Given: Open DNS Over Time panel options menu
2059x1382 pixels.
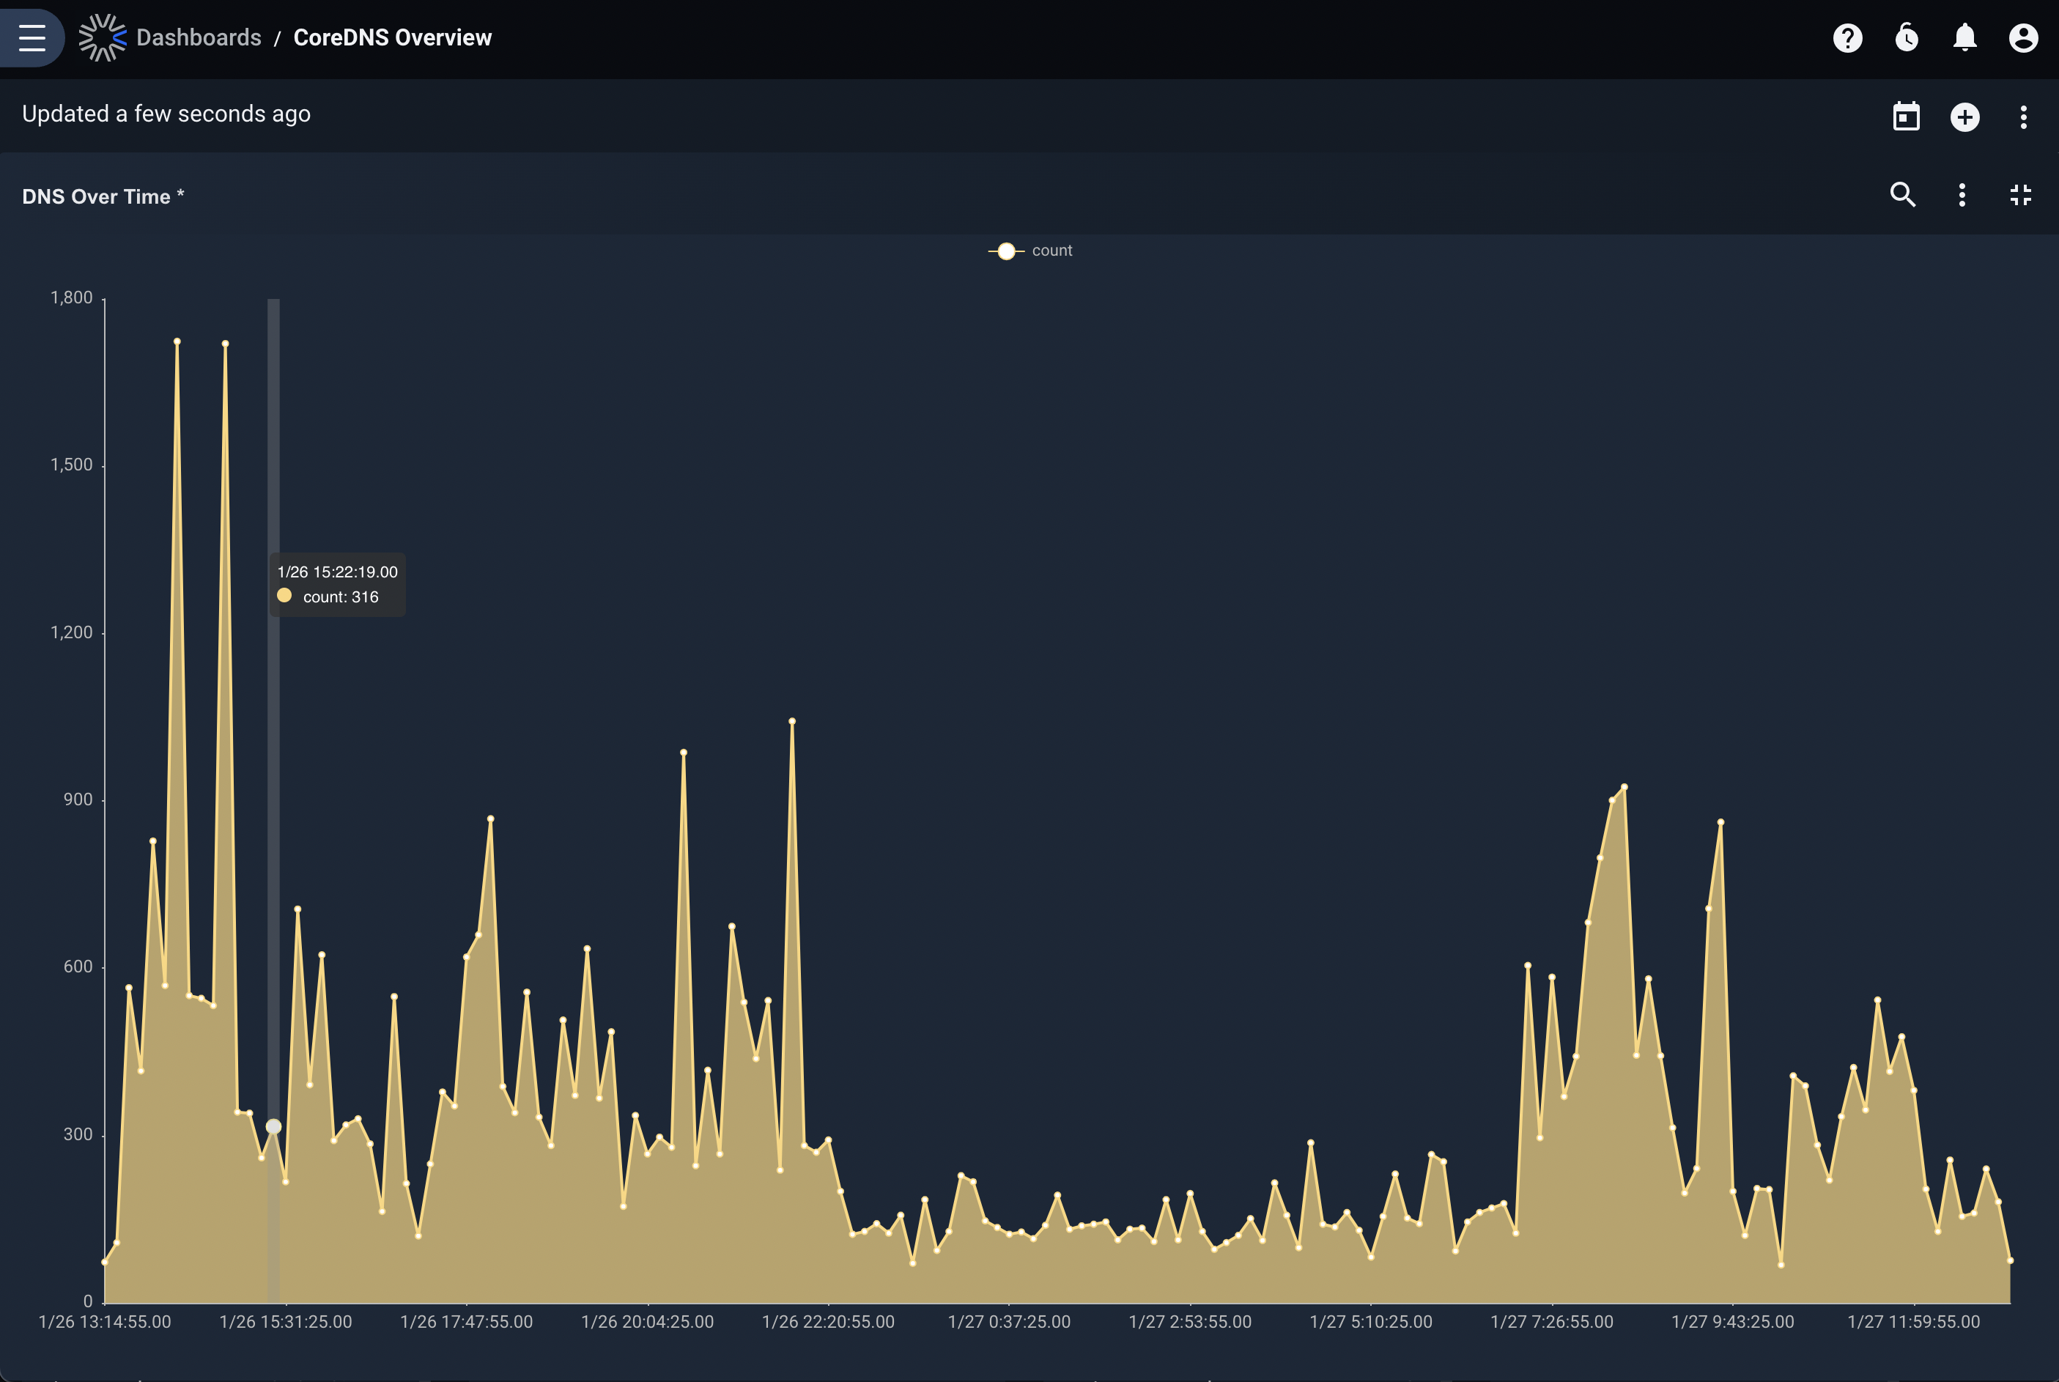Looking at the screenshot, I should tap(1962, 195).
